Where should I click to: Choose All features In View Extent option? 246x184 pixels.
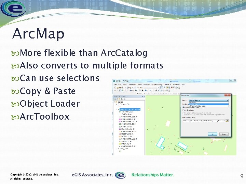point(209,106)
